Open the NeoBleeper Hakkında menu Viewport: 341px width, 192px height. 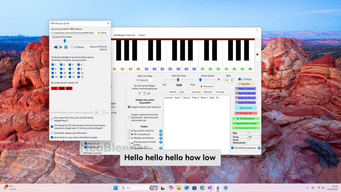(x=125, y=35)
